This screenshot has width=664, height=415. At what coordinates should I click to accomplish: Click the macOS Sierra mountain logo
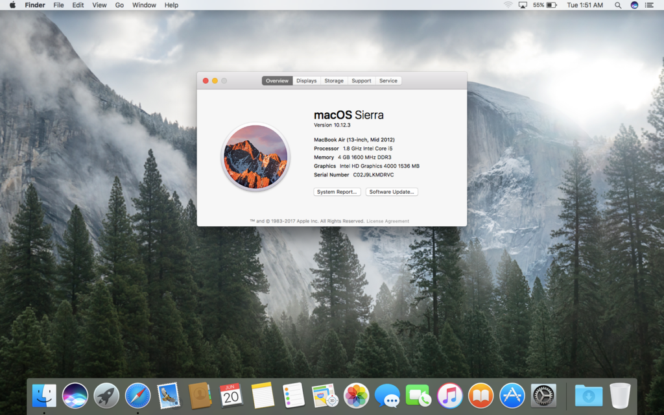click(x=255, y=157)
